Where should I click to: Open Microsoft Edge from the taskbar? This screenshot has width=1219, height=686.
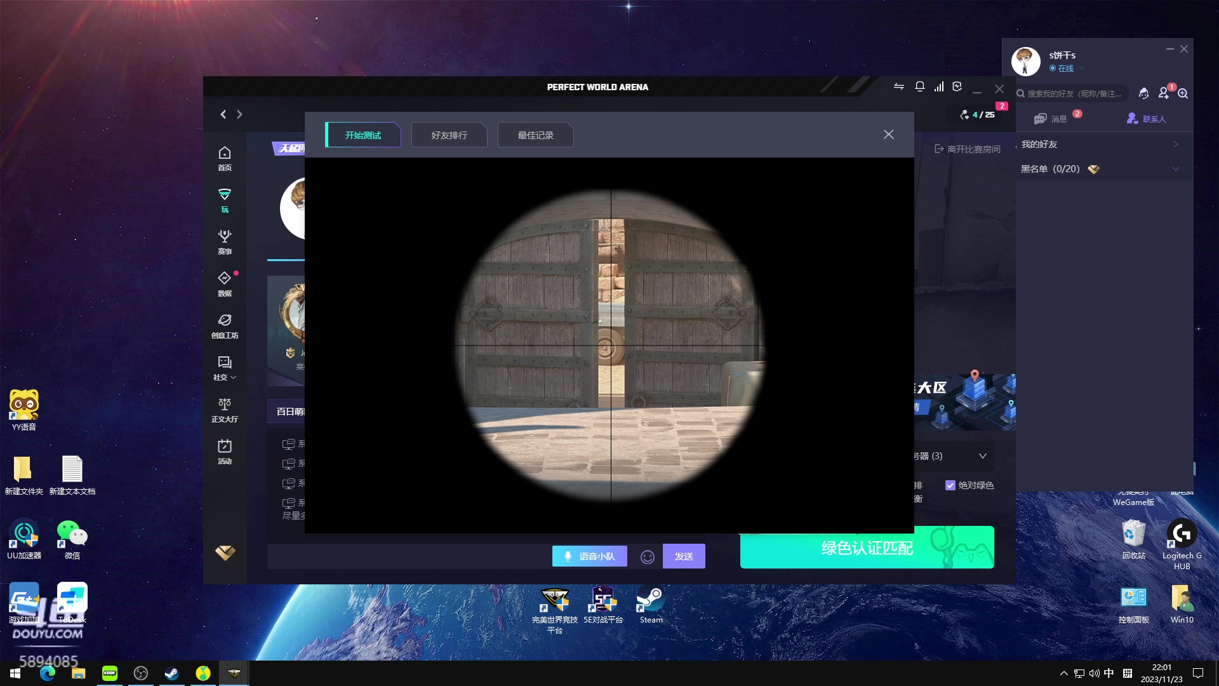coord(48,673)
